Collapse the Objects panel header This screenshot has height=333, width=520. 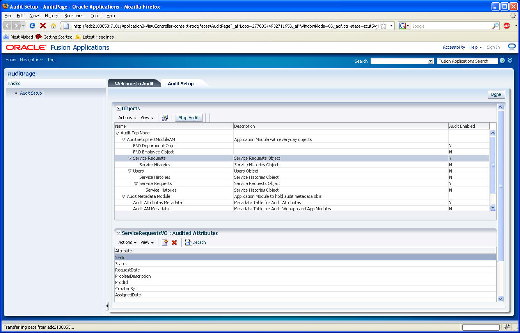click(118, 108)
